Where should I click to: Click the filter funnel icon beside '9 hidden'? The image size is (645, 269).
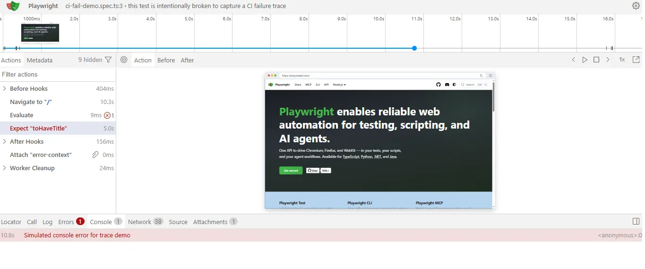click(108, 60)
